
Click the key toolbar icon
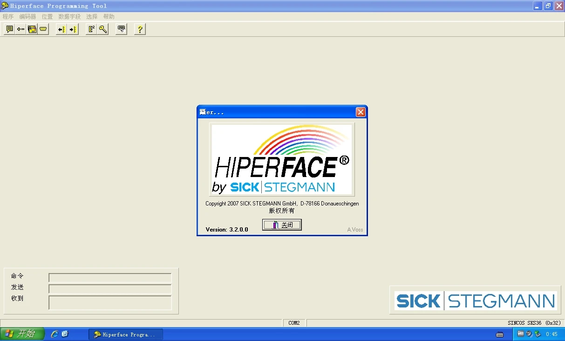point(103,29)
